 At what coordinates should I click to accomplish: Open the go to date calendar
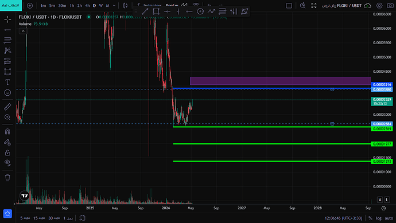coord(82,218)
